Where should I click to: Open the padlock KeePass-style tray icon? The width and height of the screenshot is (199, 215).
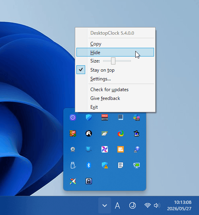click(x=89, y=181)
